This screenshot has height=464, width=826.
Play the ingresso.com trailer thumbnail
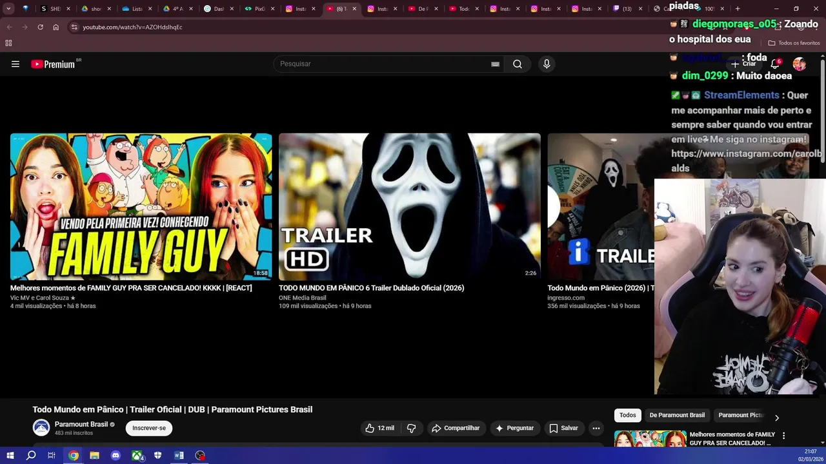pos(601,206)
